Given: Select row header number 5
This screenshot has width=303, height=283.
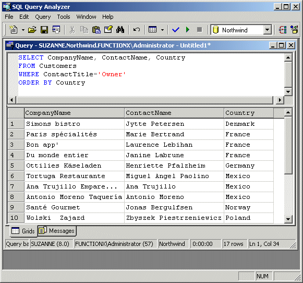Looking at the screenshot, I should (16, 166).
